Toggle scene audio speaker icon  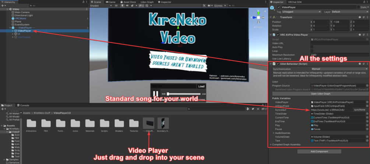point(127,6)
